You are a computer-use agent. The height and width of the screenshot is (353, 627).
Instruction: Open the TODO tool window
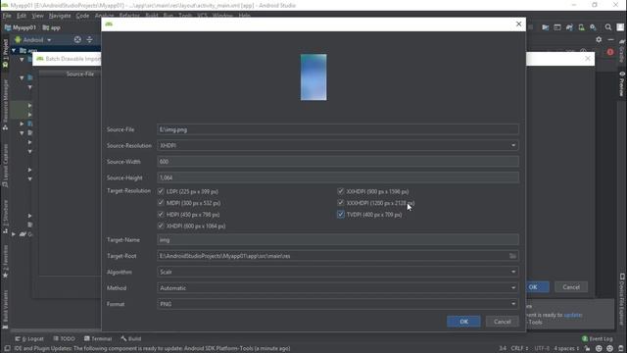point(64,338)
